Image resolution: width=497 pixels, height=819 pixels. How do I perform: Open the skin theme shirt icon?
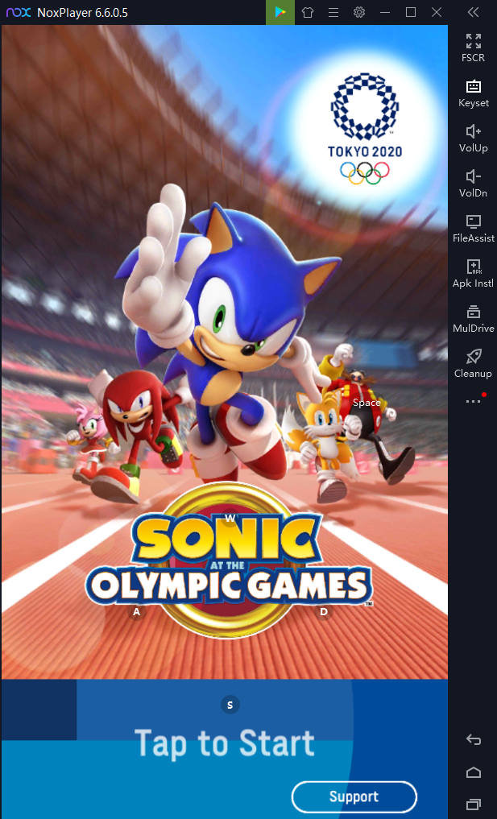click(307, 13)
